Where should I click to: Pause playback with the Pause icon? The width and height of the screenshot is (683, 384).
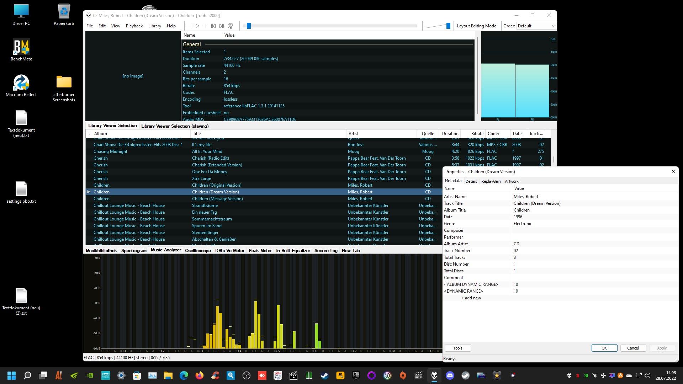(205, 26)
